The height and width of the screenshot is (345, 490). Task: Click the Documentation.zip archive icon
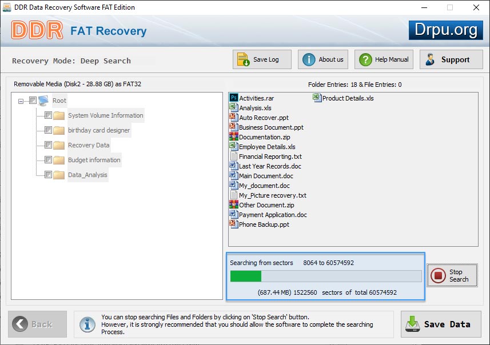click(x=233, y=137)
